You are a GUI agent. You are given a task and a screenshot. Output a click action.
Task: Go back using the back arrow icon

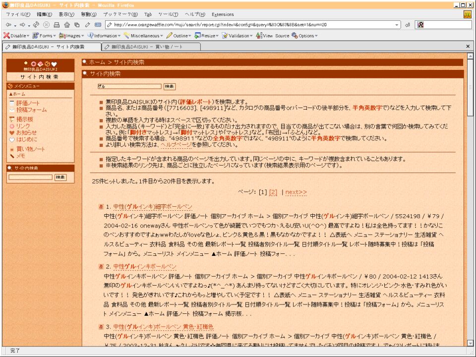[x=8, y=25]
